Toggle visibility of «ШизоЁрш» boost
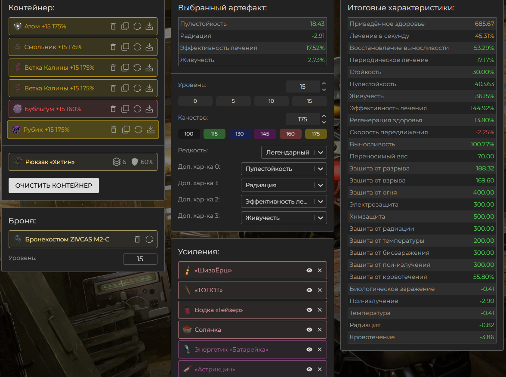Screen dimensions: 506x377 click(309, 270)
